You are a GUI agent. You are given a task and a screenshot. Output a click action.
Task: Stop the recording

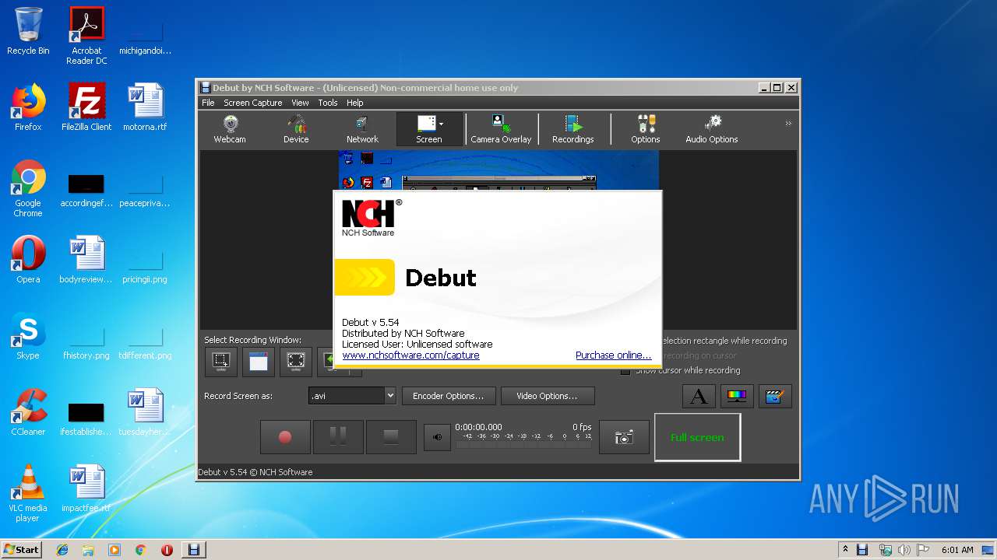391,437
